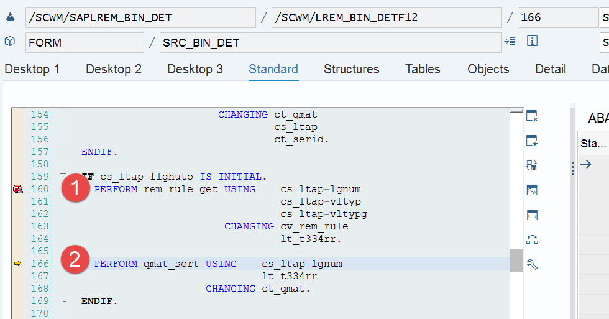
Task: Click the close tool icon beside the editor
Action: 532,116
